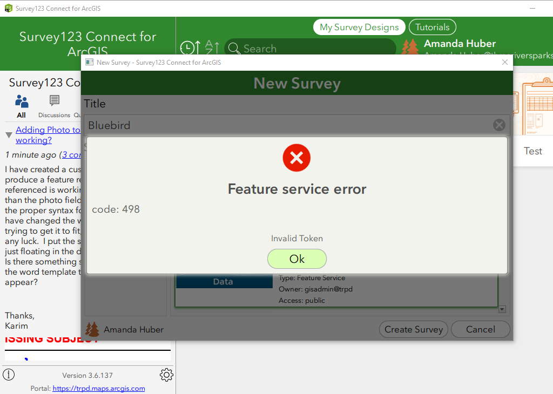Minimize the Survey123 Connect window
553x394 pixels.
point(532,8)
